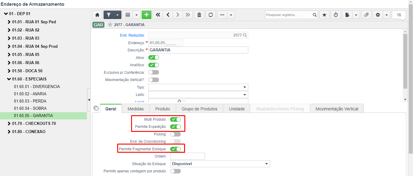
Task: Open export dropdown arrow
Action: pyautogui.click(x=356, y=15)
